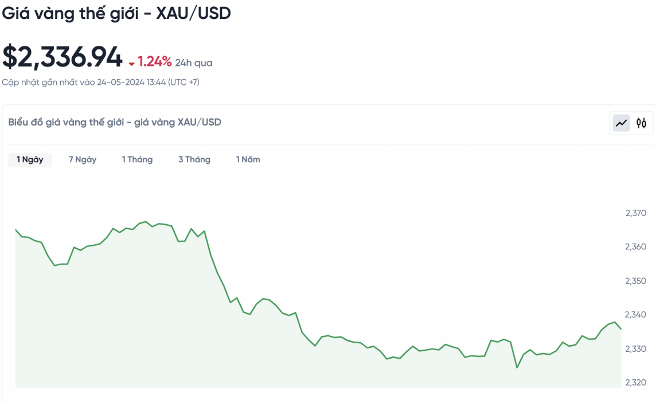The height and width of the screenshot is (404, 656).
Task: Click the 2,320 axis label
Action: 635,383
